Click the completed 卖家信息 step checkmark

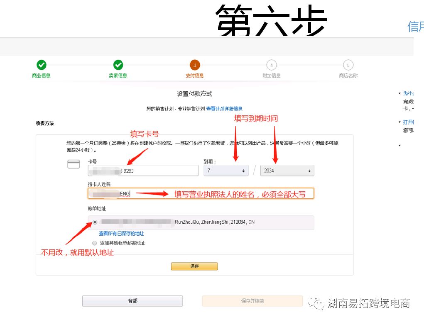coord(118,65)
